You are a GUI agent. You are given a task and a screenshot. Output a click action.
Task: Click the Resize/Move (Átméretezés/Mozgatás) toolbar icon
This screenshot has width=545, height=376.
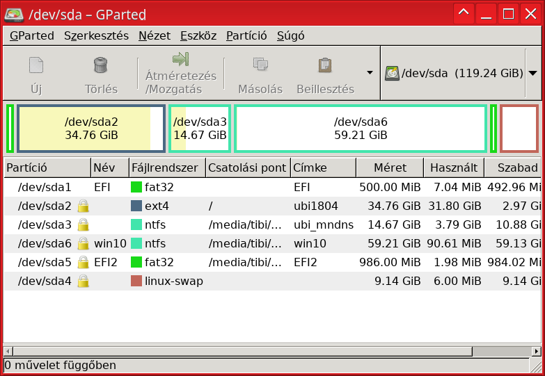[x=181, y=59]
